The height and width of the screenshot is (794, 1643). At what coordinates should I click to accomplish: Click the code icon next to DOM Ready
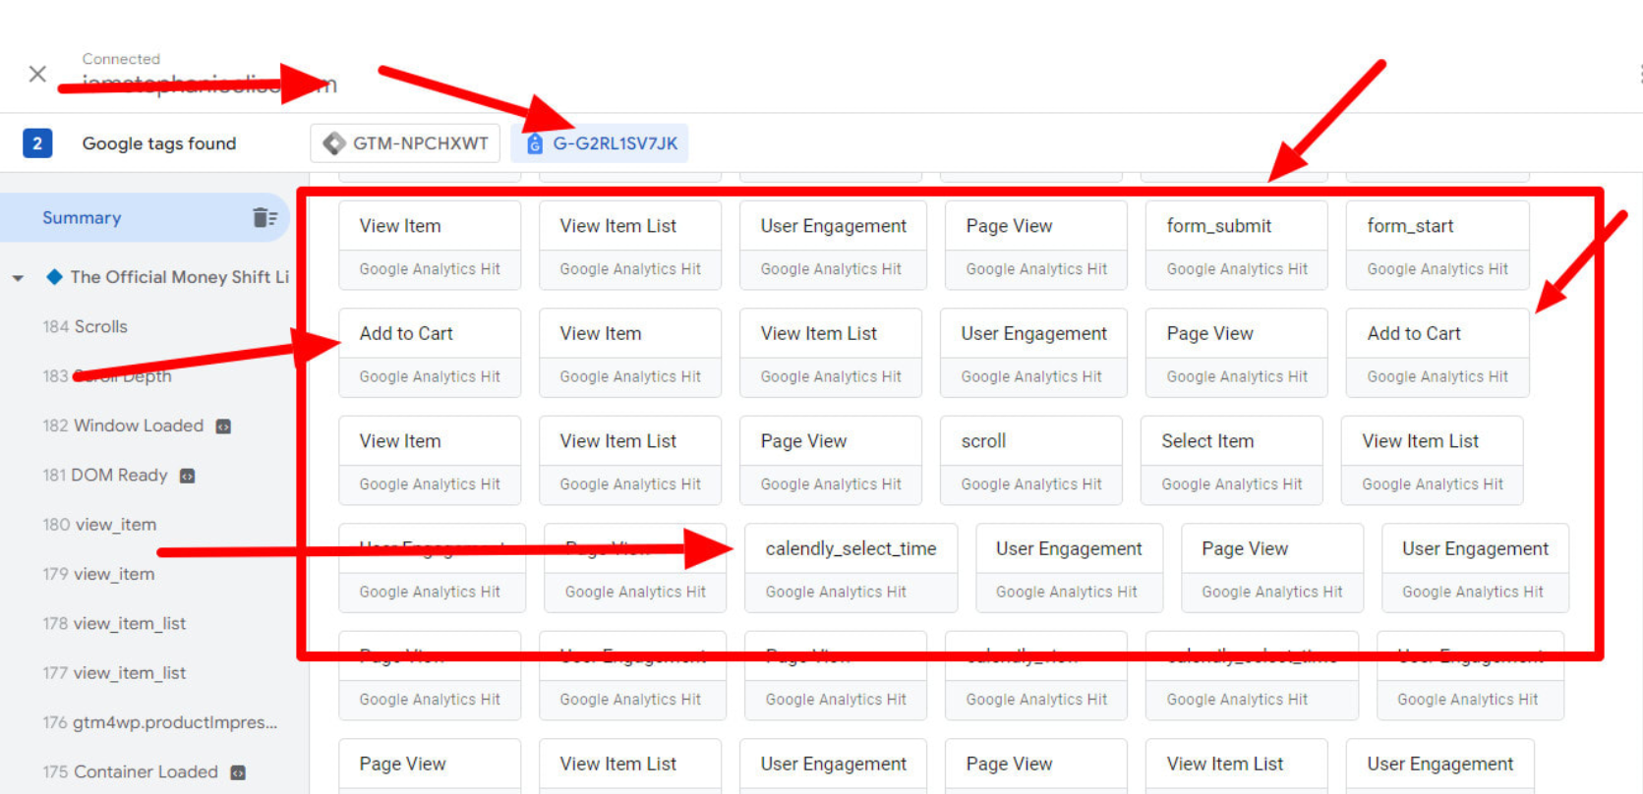(187, 476)
